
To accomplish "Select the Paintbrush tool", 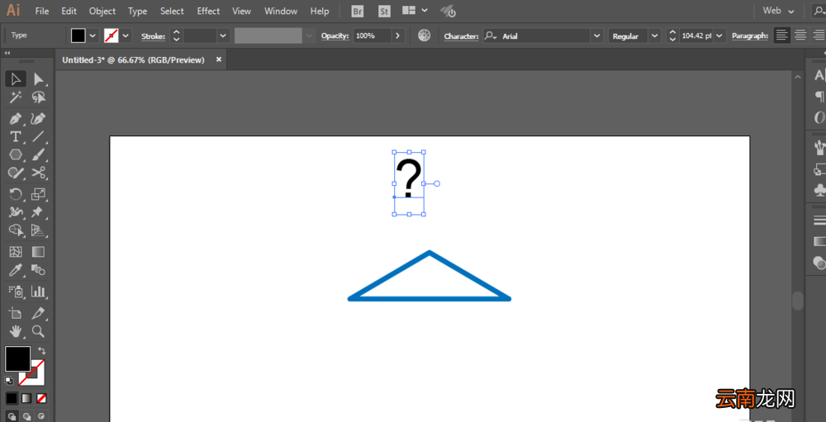I will [x=39, y=155].
